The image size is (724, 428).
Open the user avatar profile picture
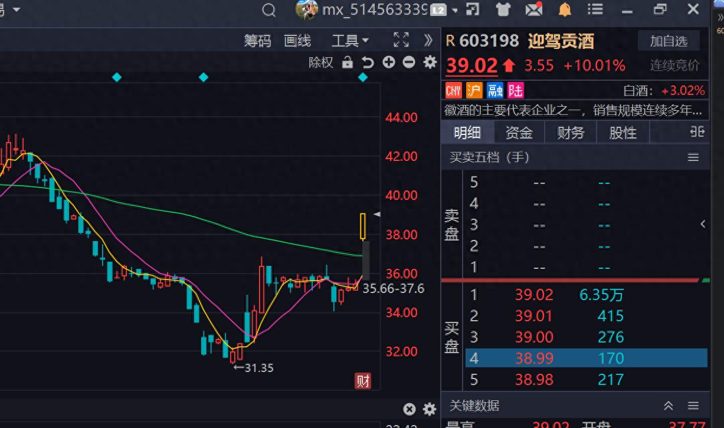tap(307, 9)
